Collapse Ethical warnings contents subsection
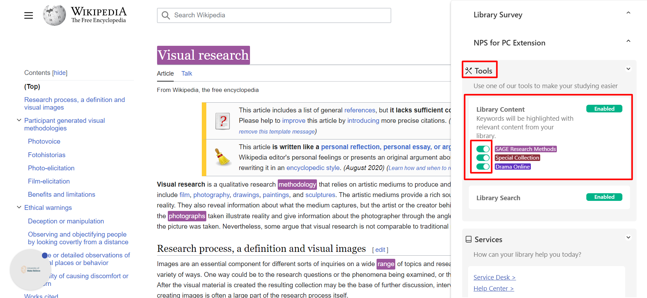This screenshot has height=298, width=647. click(19, 207)
